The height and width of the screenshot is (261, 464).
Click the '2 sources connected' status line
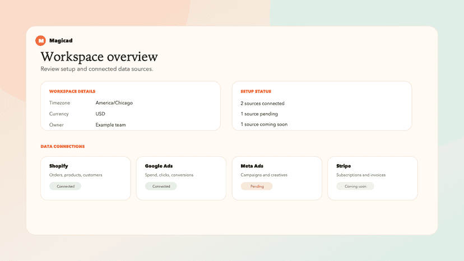click(262, 103)
